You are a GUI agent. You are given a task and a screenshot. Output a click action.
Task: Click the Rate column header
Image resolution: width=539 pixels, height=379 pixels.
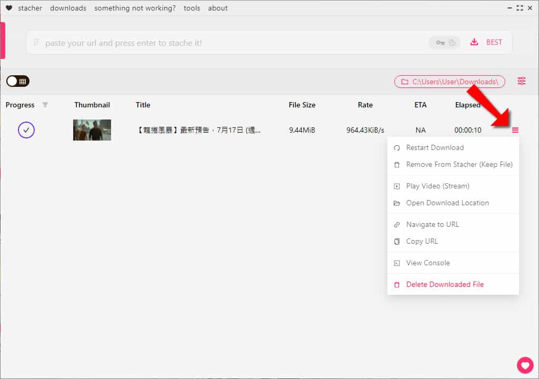click(365, 105)
